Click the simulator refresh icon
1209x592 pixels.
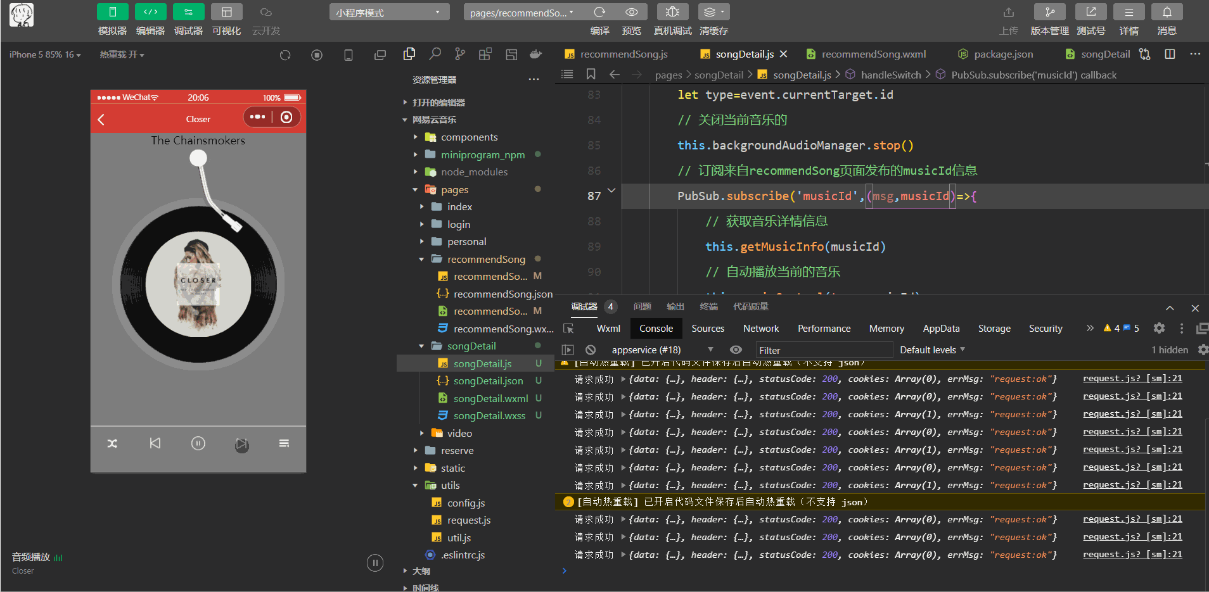pyautogui.click(x=285, y=55)
